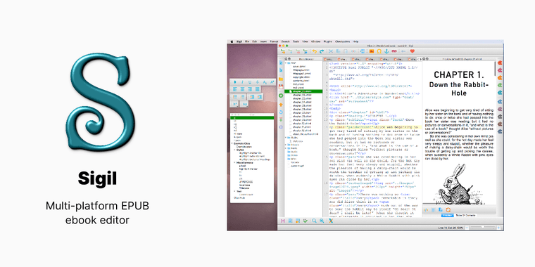
Task: Click the Preview pane vertical scrollbar
Action: [x=495, y=68]
